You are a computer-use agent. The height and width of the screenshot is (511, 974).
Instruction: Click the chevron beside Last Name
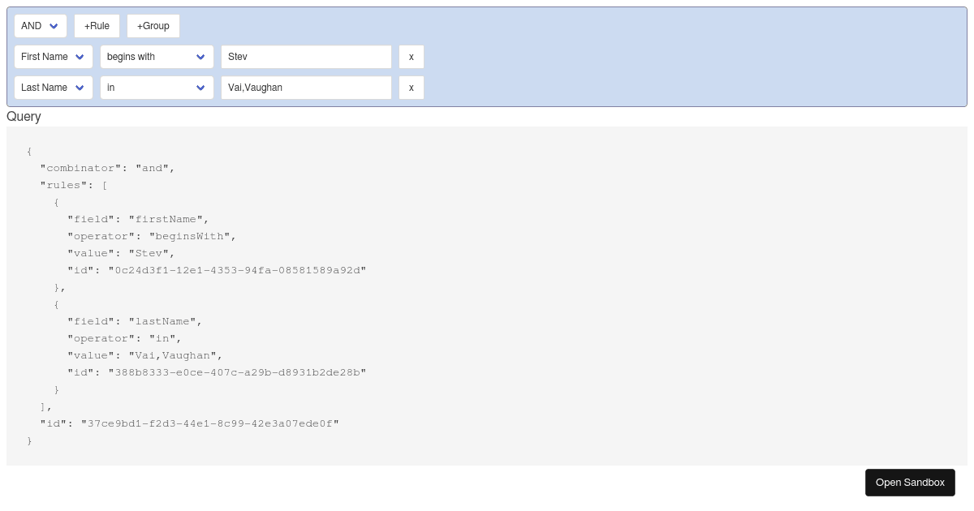(80, 88)
